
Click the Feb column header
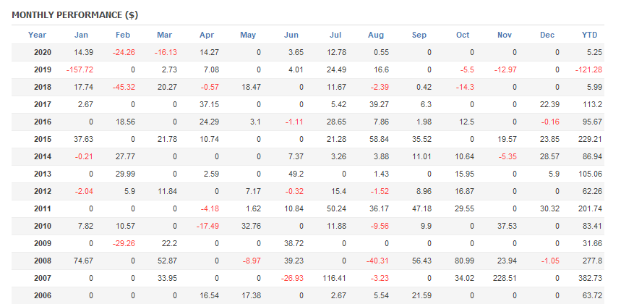coord(123,35)
